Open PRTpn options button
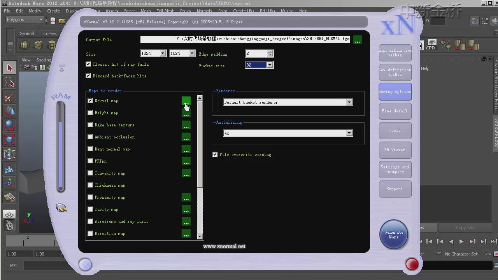498x280 pixels. [x=186, y=161]
